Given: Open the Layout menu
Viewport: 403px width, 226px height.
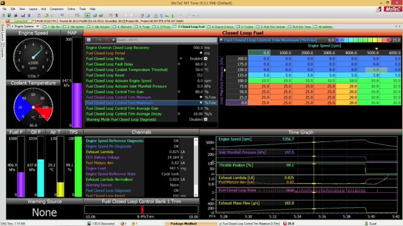Looking at the screenshot, I should 33,9.
